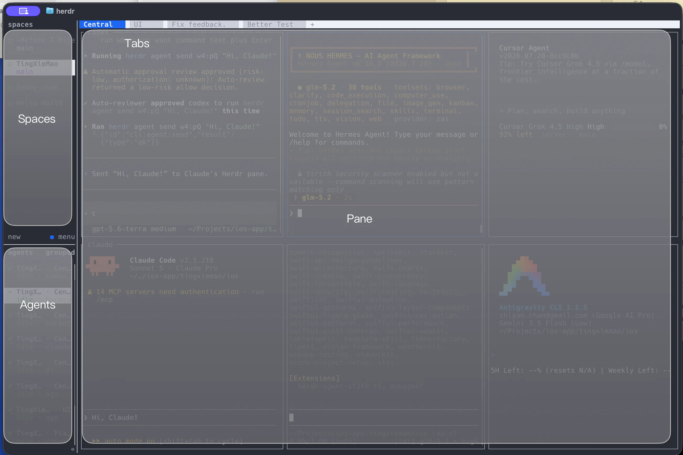Focus the Hermes agent prompt input
Screen dimensions: 683x455
point(384,213)
